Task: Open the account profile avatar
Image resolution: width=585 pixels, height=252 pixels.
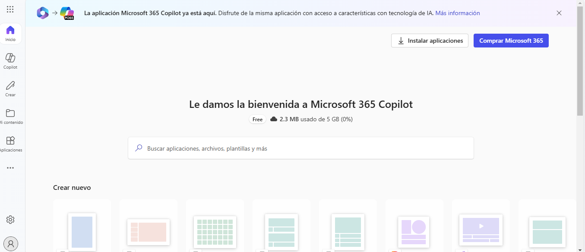Action: (x=11, y=243)
